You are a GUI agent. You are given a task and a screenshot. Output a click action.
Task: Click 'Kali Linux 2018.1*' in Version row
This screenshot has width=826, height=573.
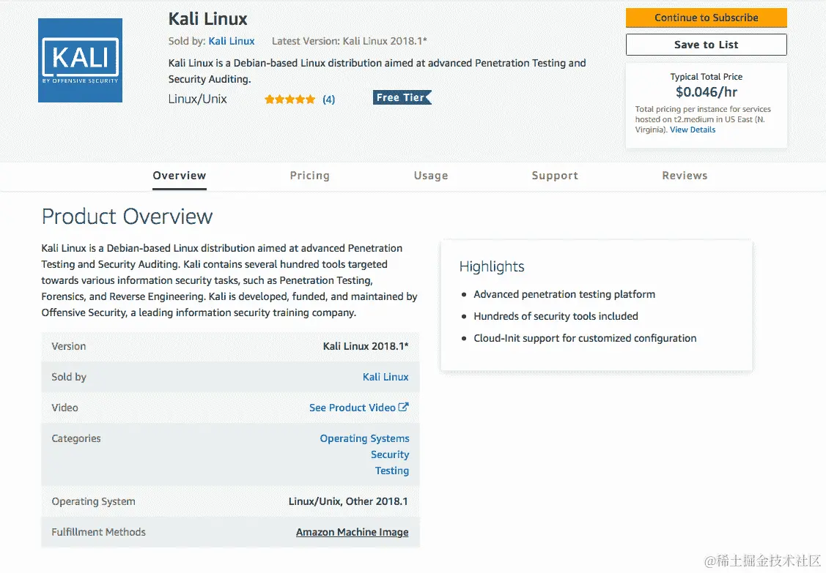(366, 346)
